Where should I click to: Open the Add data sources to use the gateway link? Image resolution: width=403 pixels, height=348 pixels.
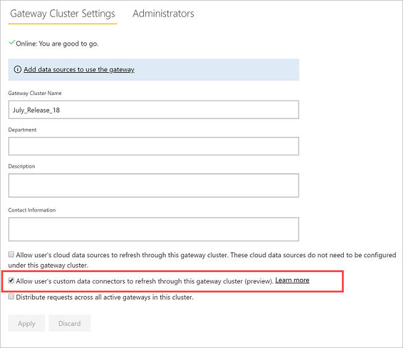(79, 69)
